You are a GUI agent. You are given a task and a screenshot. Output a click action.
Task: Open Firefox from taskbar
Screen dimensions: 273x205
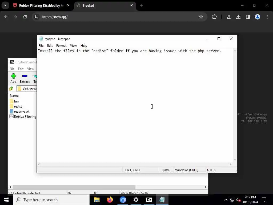click(x=110, y=200)
